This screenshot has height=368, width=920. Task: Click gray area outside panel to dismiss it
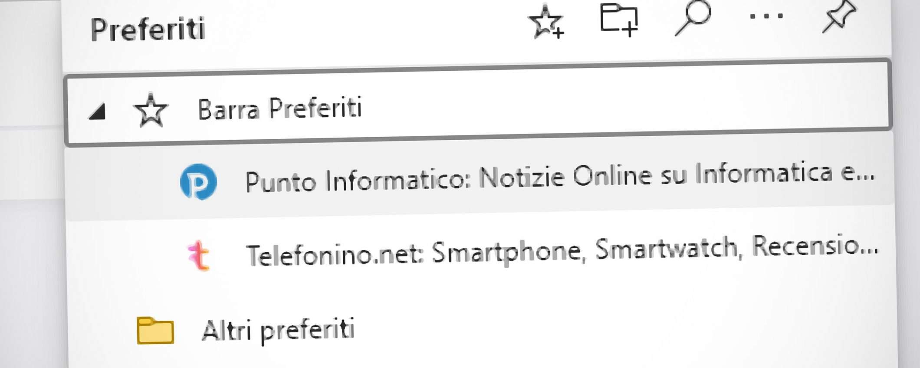click(x=30, y=260)
